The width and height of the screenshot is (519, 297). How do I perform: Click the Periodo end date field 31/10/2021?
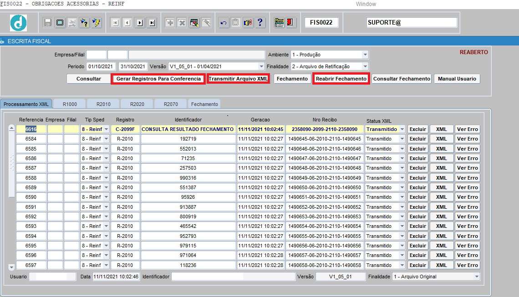133,66
